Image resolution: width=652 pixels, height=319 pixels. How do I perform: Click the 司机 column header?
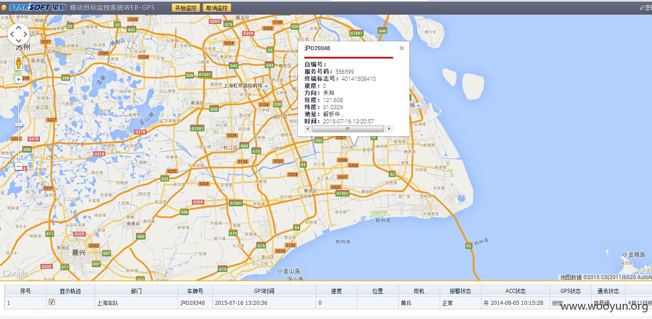click(x=419, y=291)
